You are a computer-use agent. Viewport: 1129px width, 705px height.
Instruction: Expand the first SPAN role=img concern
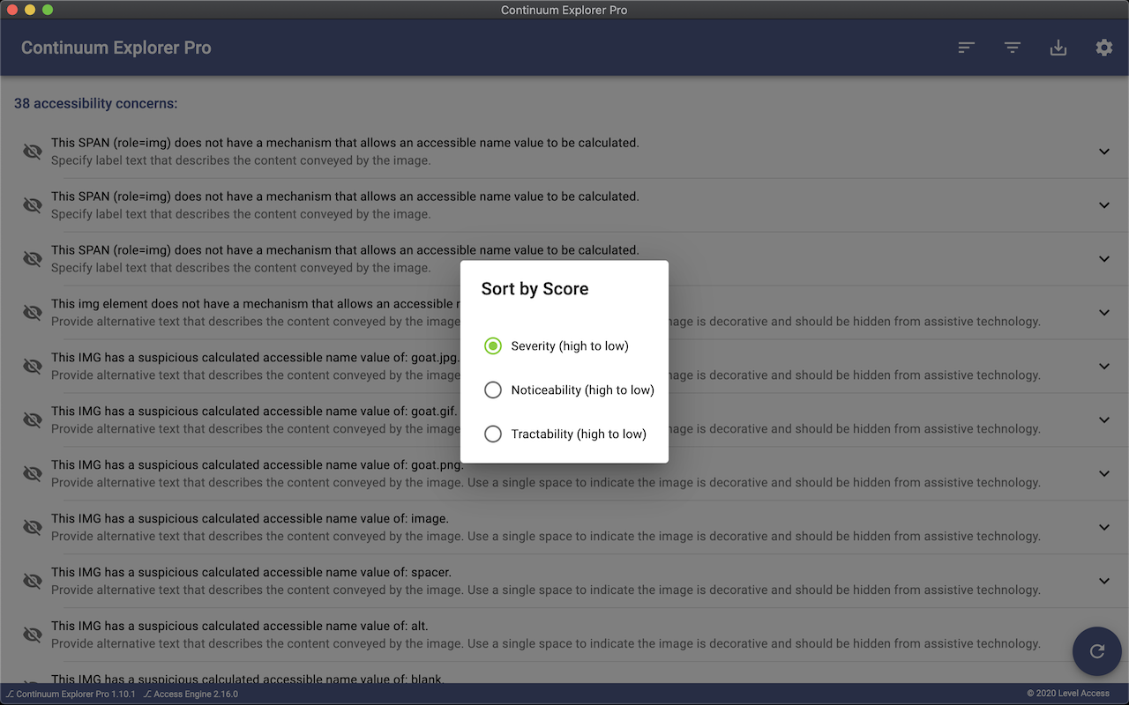(x=1104, y=152)
